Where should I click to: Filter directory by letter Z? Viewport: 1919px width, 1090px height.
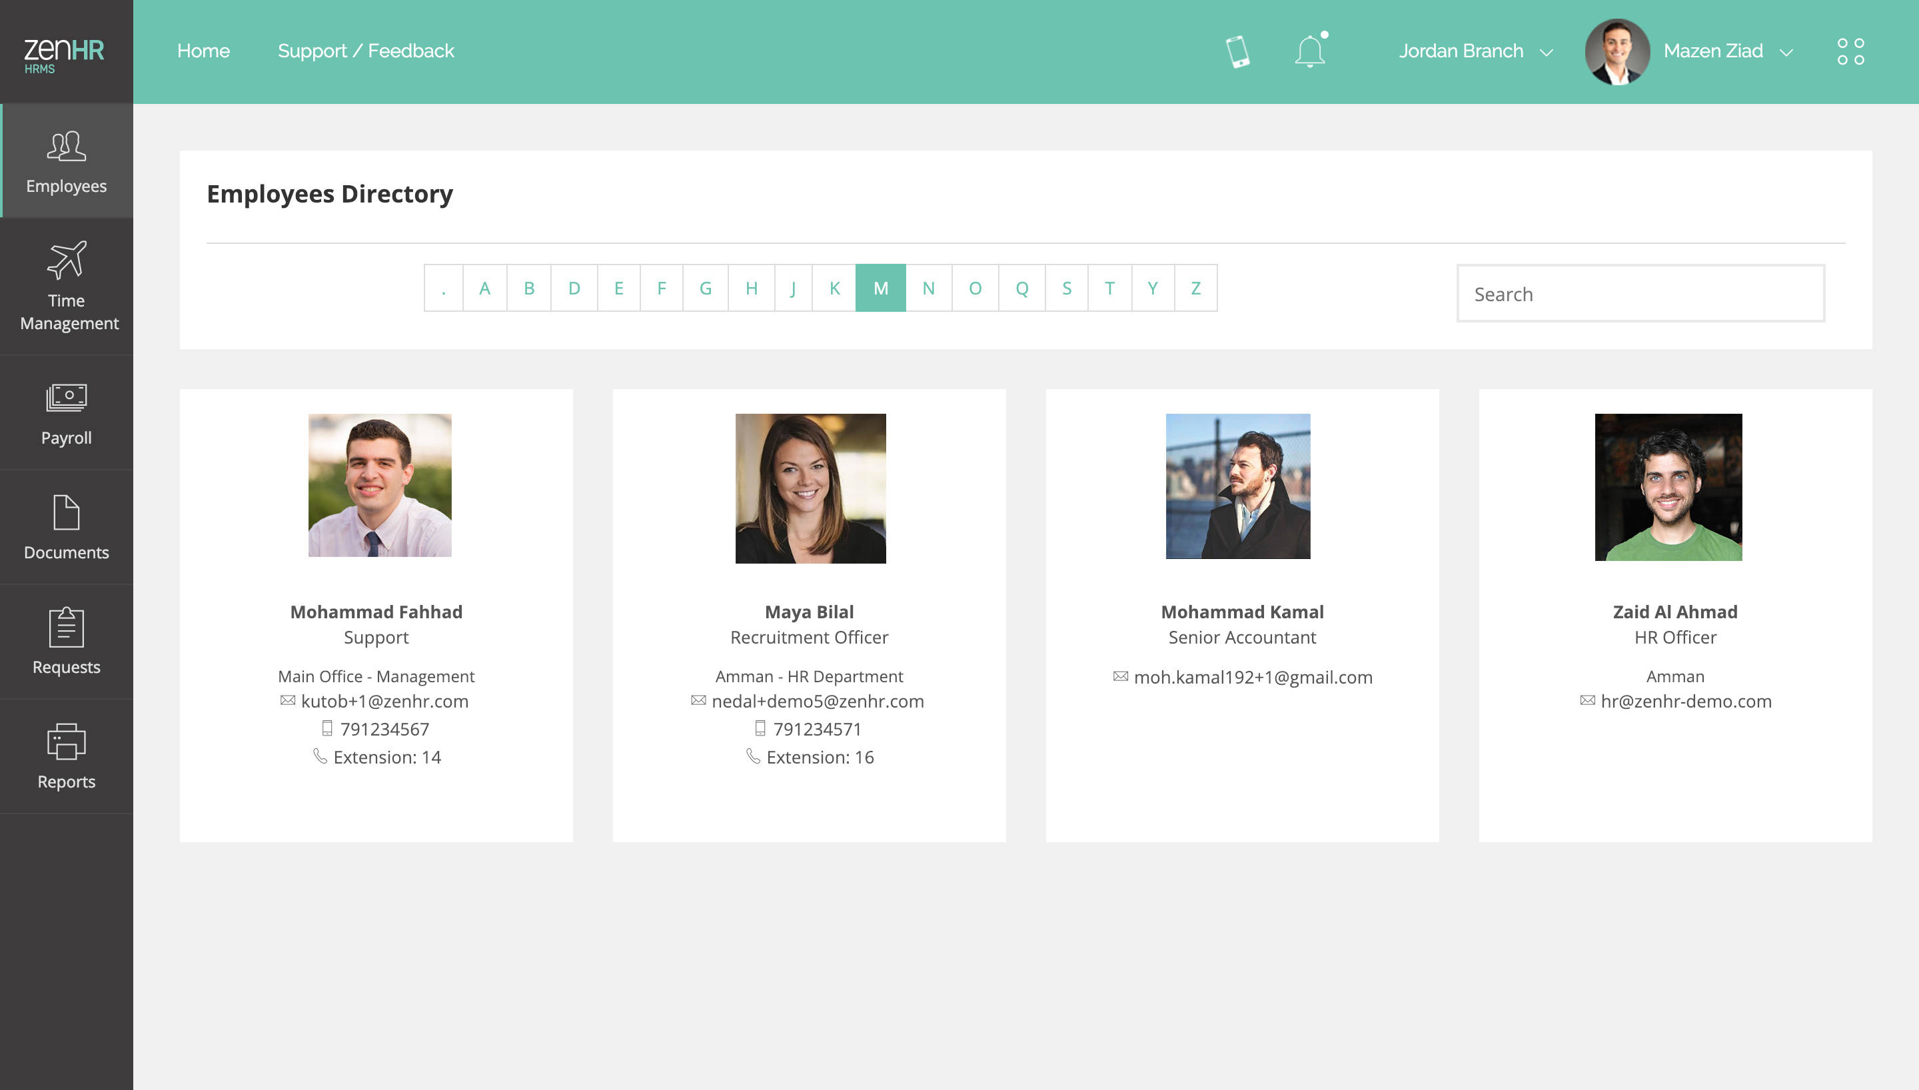[1195, 288]
